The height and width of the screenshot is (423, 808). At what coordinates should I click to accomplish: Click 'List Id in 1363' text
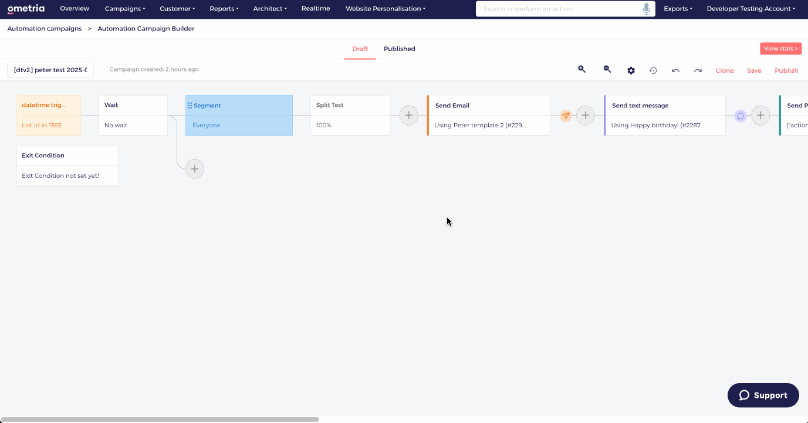42,125
